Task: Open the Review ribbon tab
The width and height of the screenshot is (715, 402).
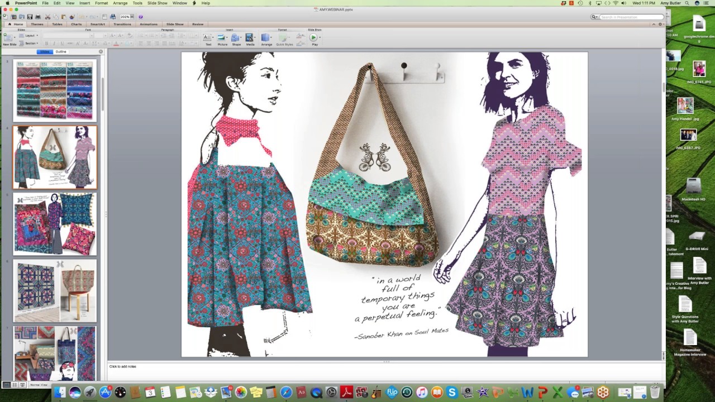Action: tap(198, 24)
